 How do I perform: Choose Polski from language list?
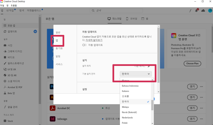click(136, 123)
